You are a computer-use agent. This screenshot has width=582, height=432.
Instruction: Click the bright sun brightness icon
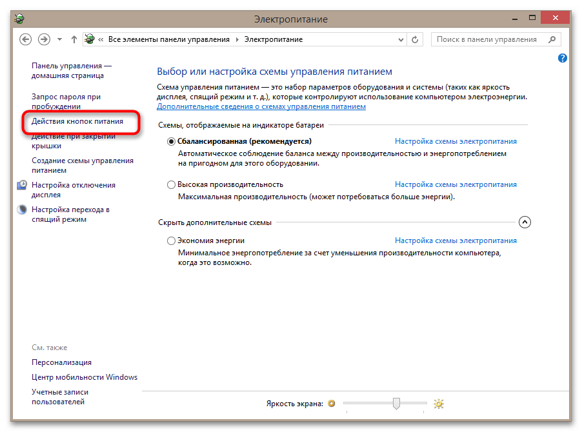[439, 404]
